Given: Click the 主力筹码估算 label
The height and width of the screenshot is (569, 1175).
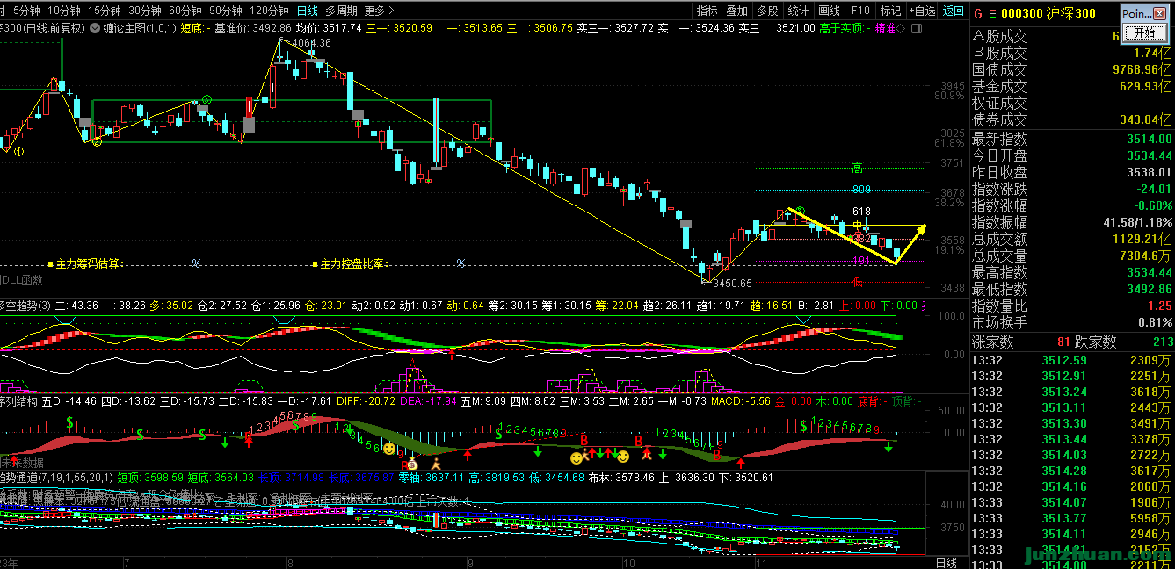Looking at the screenshot, I should pyautogui.click(x=89, y=263).
